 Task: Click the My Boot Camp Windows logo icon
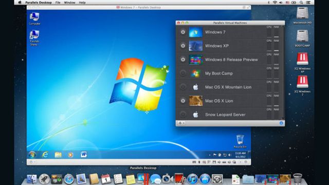[x=195, y=73]
